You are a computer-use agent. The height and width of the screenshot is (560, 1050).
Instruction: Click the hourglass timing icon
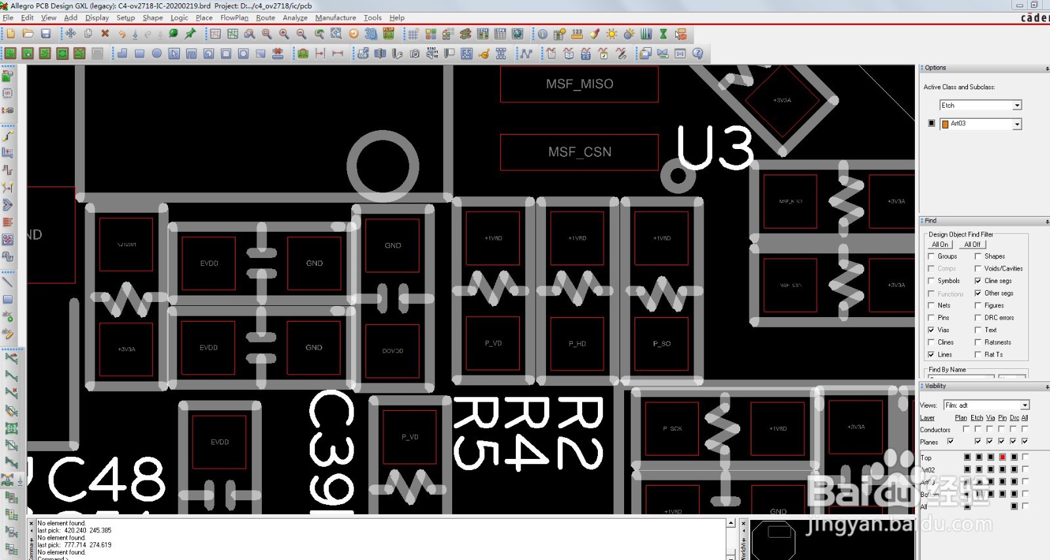click(x=663, y=33)
